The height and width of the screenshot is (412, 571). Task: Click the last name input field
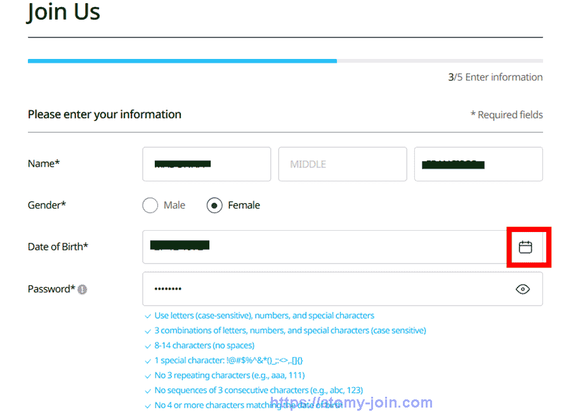click(478, 164)
